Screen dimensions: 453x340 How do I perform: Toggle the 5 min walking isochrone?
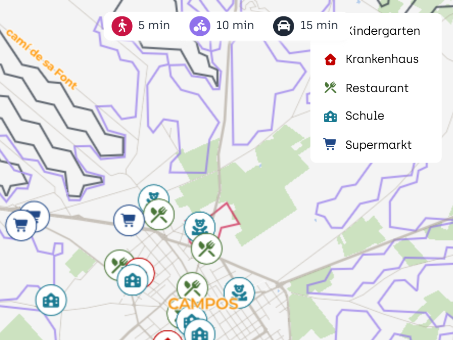(140, 26)
